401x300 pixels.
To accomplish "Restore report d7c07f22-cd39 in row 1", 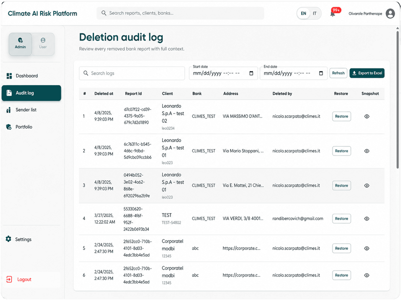I will click(x=341, y=117).
